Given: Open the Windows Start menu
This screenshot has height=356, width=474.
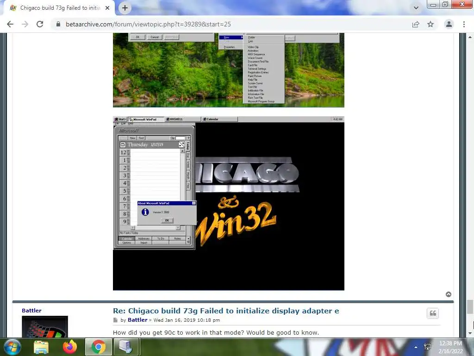Looking at the screenshot, I should click(x=12, y=347).
